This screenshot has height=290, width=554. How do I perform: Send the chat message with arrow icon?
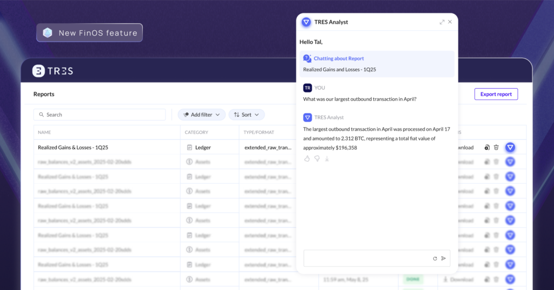444,259
